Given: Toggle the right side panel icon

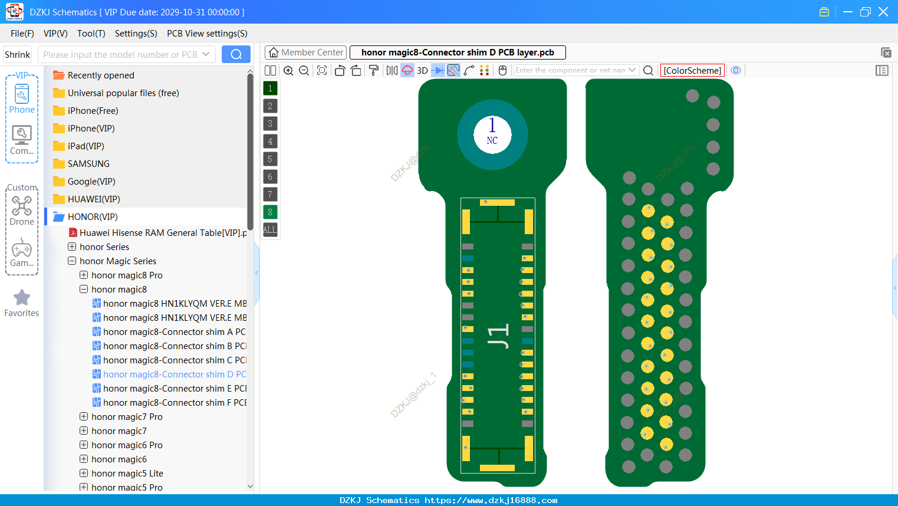Looking at the screenshot, I should tap(882, 70).
